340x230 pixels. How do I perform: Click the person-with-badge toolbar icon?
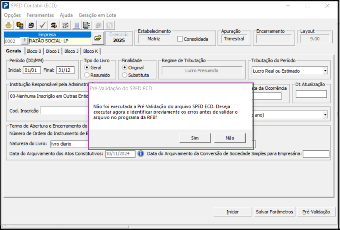coord(54,25)
